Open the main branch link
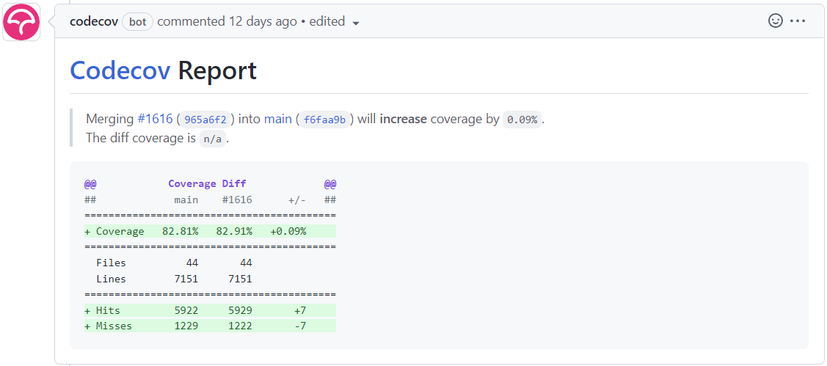827x366 pixels. 278,119
